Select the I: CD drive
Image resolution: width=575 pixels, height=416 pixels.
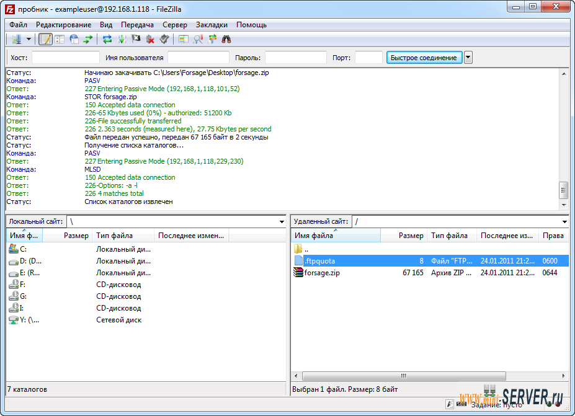coord(146,308)
